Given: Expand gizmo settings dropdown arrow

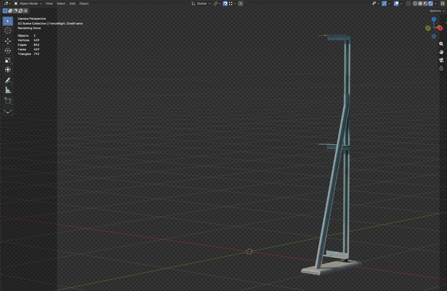Looking at the screenshot, I should 389,3.
